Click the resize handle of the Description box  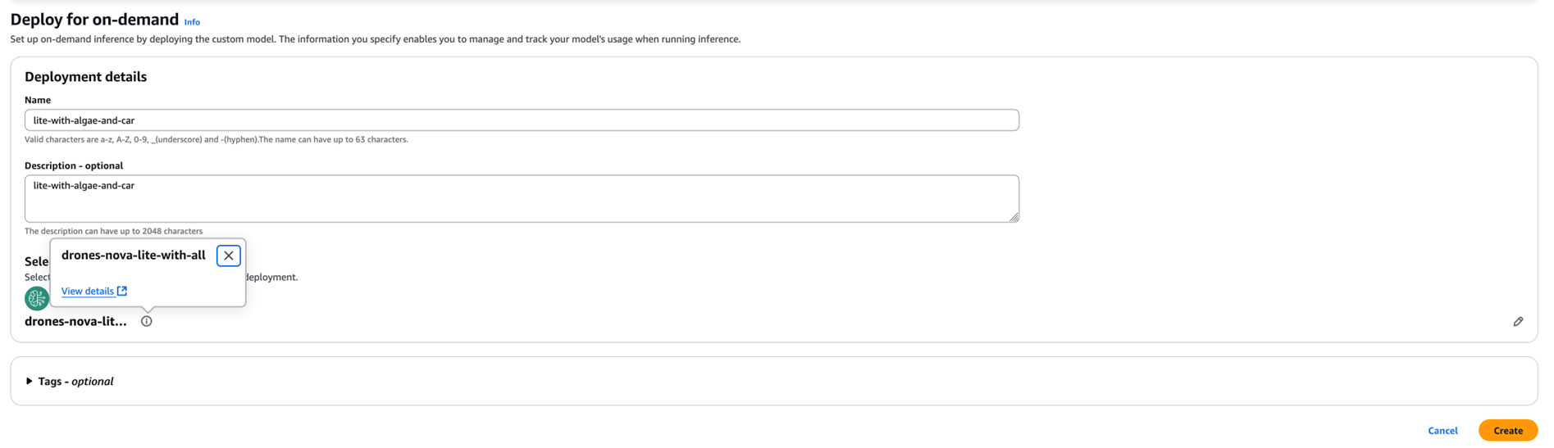tap(1014, 218)
